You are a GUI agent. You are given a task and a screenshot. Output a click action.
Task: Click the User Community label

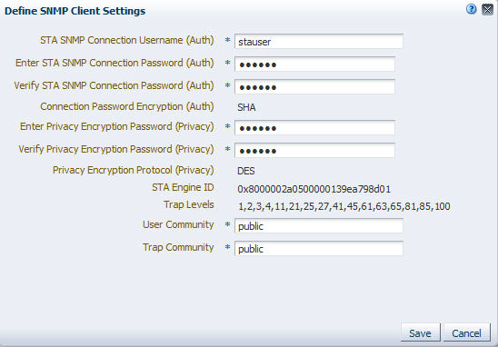click(178, 224)
